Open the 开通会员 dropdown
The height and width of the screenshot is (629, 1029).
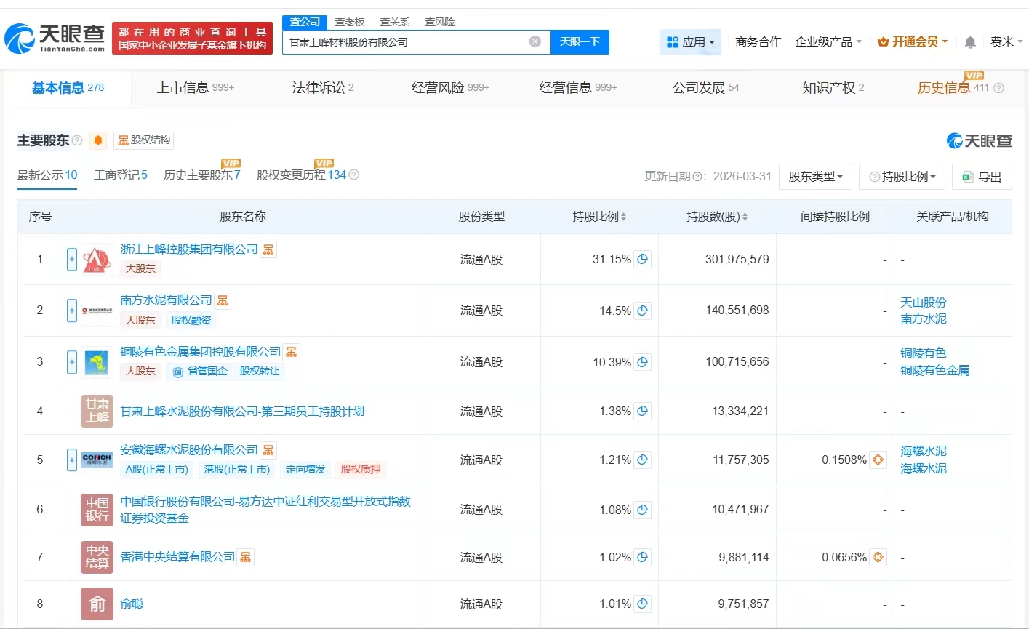(x=913, y=42)
